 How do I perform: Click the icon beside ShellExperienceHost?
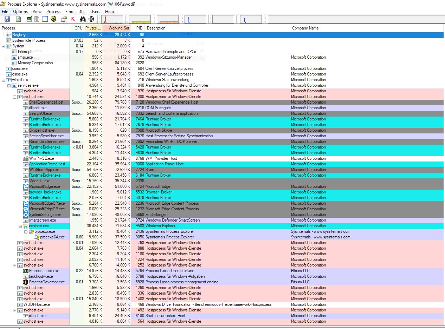tap(26, 102)
